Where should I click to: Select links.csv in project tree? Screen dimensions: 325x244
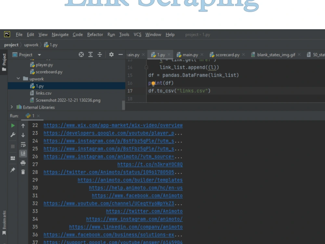[41, 93]
